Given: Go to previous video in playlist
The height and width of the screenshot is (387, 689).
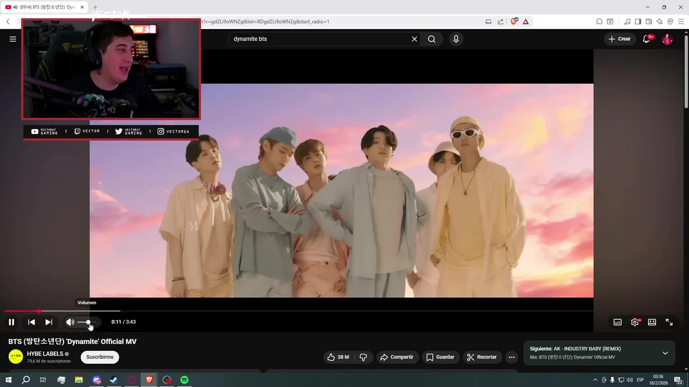Looking at the screenshot, I should pyautogui.click(x=31, y=322).
